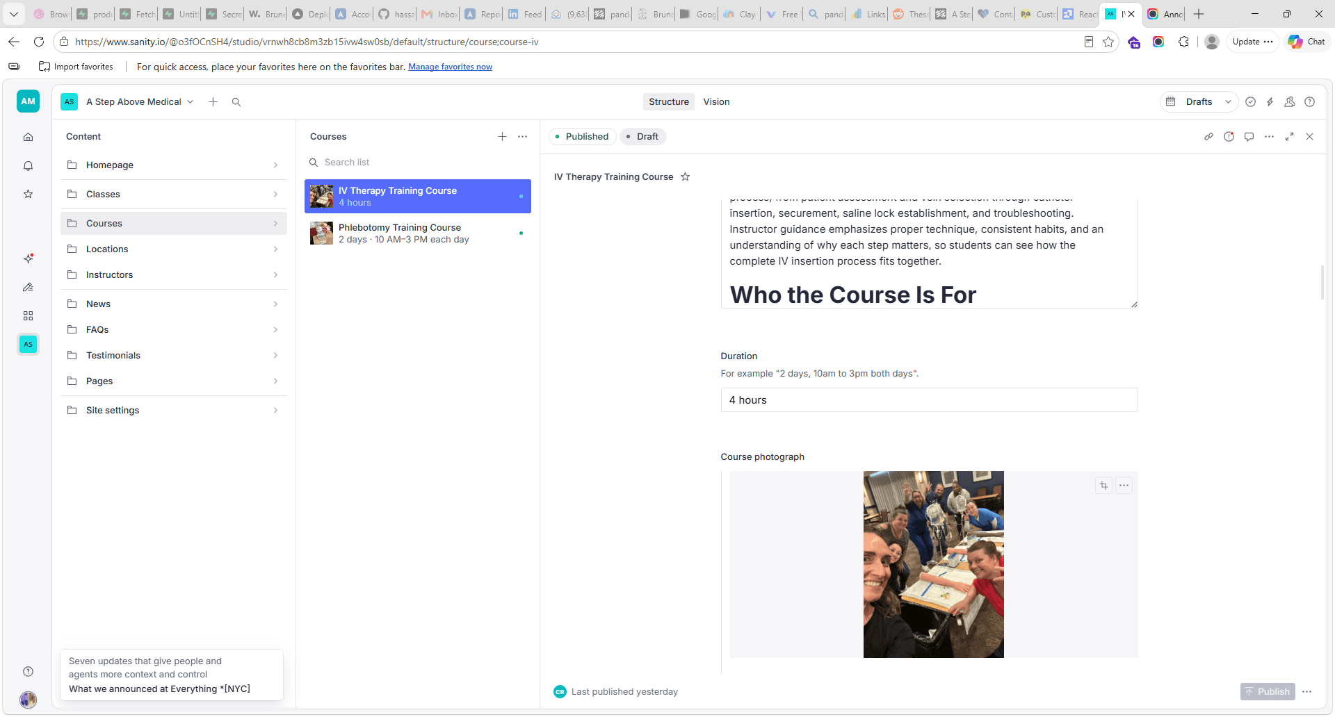The width and height of the screenshot is (1335, 717).
Task: Open the Drafts perspective dropdown
Action: point(1199,101)
